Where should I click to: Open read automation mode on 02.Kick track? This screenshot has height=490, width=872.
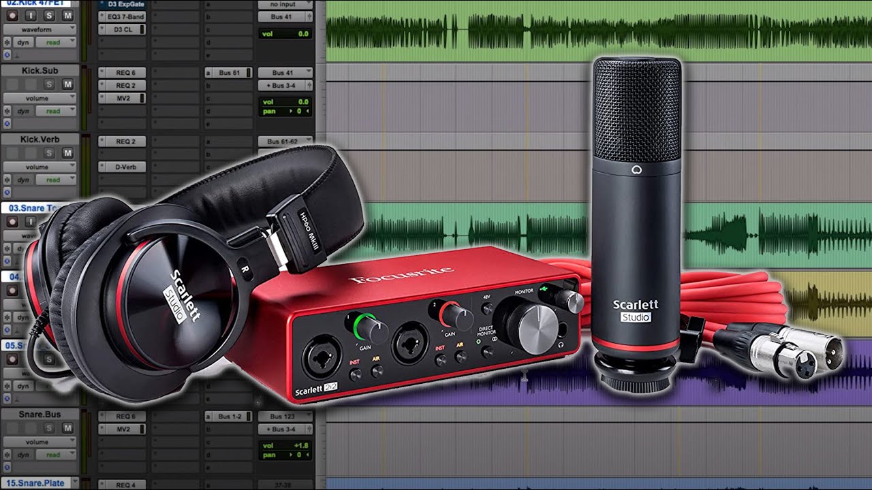(x=56, y=42)
